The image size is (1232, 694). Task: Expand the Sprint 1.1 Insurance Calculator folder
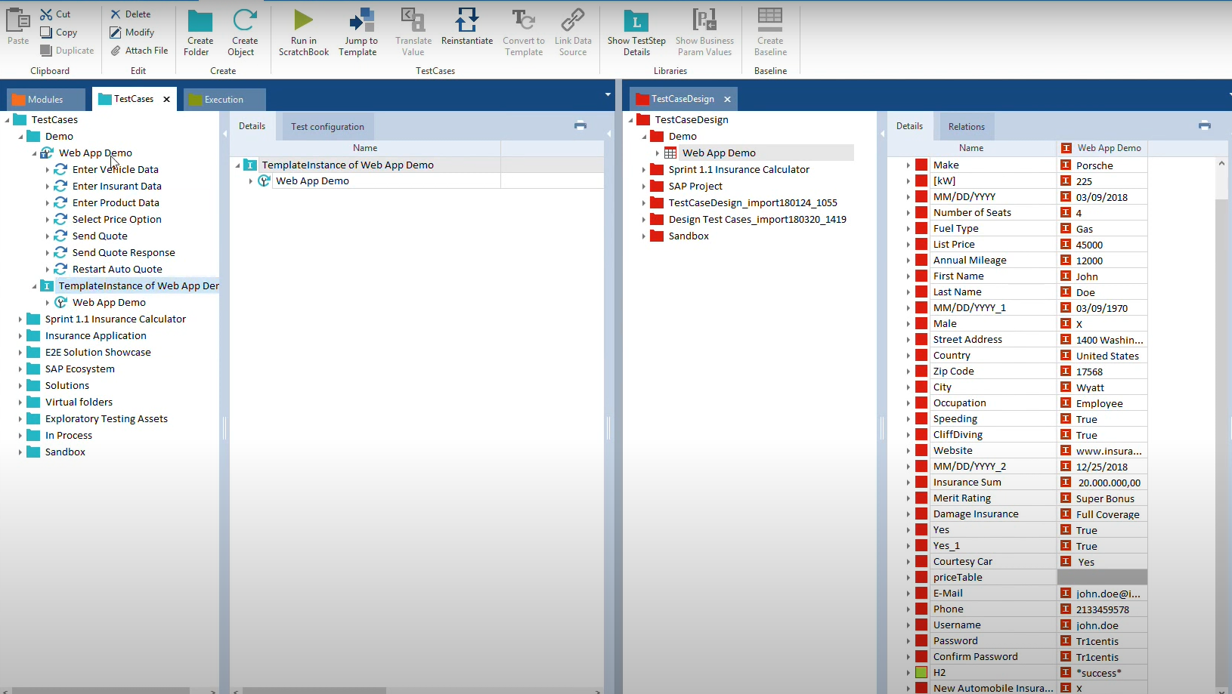point(20,319)
